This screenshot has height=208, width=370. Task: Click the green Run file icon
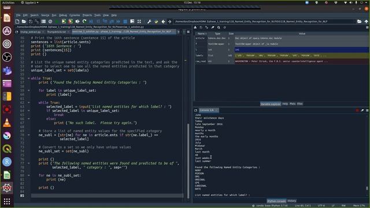coord(57,21)
